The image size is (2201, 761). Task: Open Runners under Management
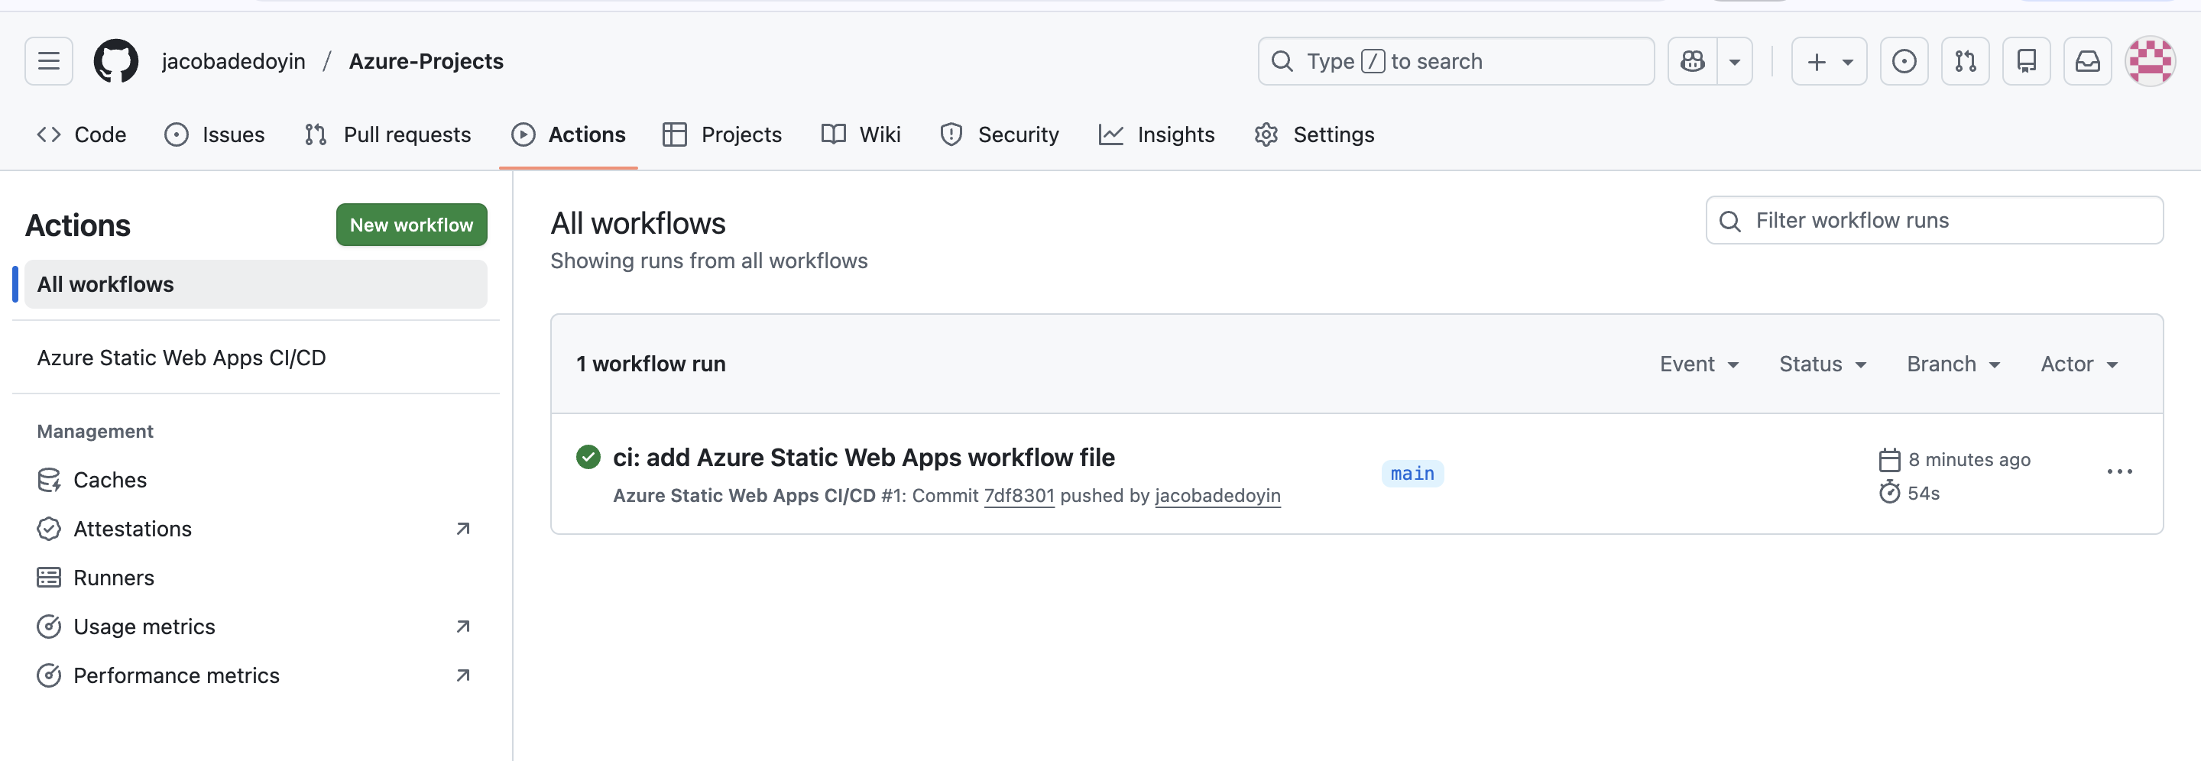pos(255,578)
